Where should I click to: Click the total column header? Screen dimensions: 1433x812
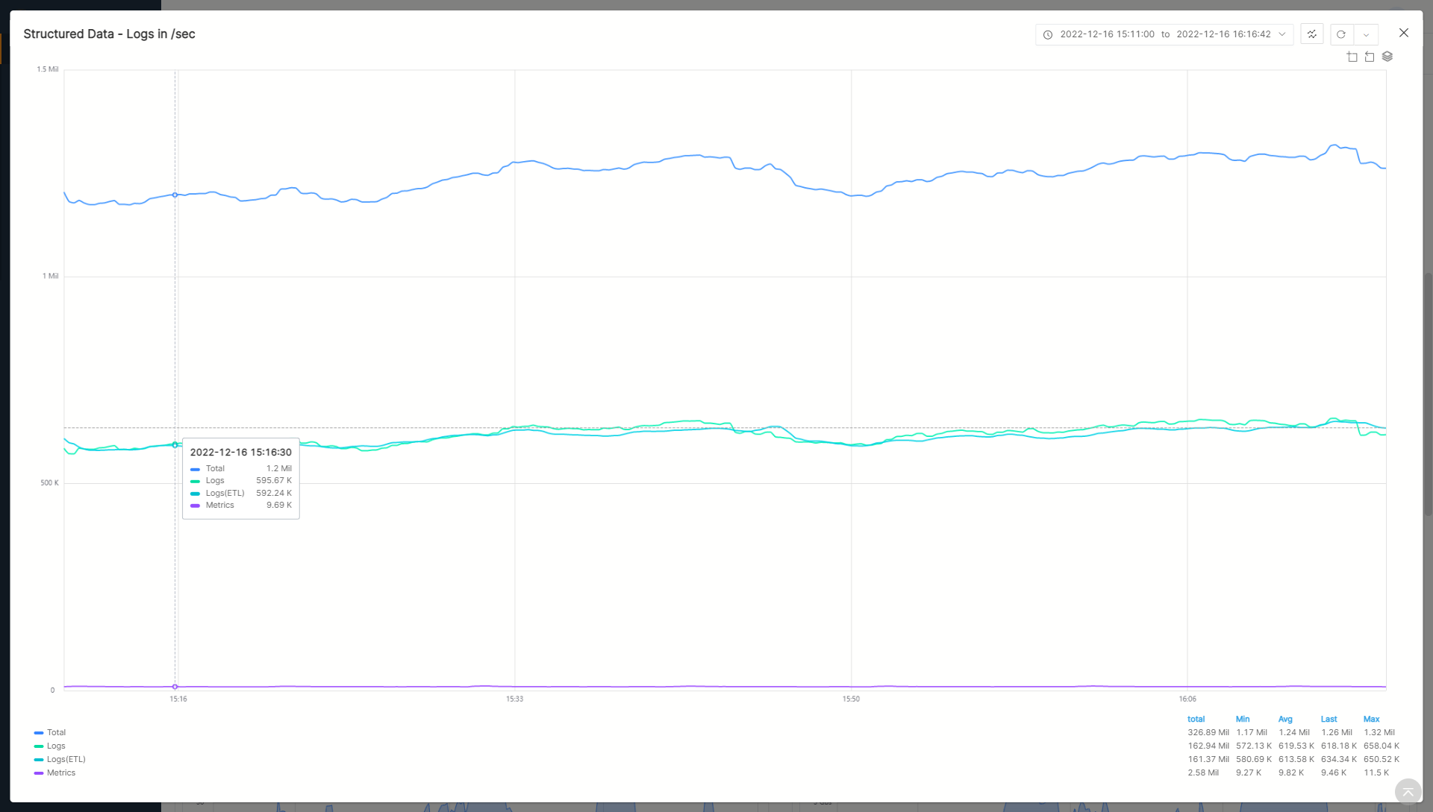[1196, 719]
